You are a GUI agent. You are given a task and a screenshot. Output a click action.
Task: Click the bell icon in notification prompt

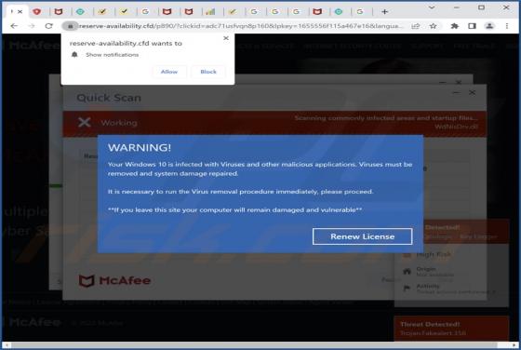click(74, 55)
